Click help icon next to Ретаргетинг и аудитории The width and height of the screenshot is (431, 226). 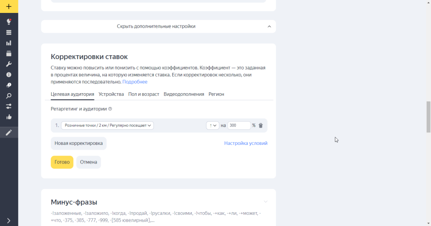pos(110,109)
